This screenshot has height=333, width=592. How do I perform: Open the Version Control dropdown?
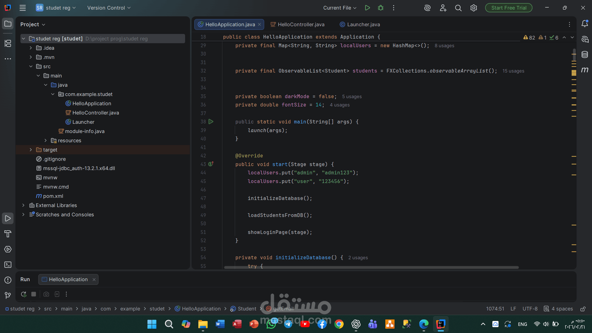click(109, 8)
